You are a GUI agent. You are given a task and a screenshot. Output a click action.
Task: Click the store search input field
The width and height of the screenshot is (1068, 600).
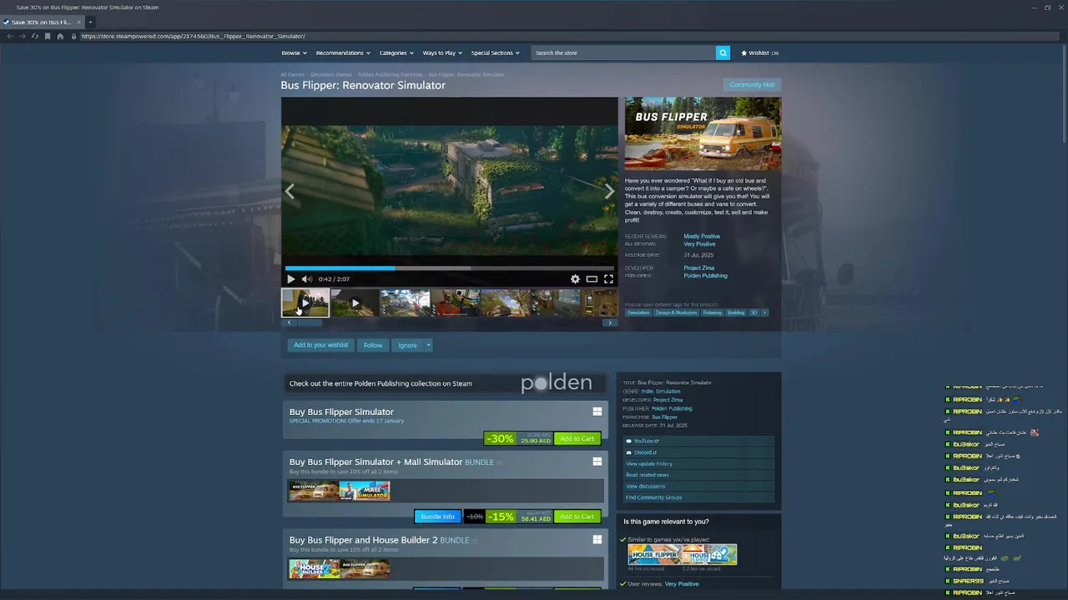[623, 52]
